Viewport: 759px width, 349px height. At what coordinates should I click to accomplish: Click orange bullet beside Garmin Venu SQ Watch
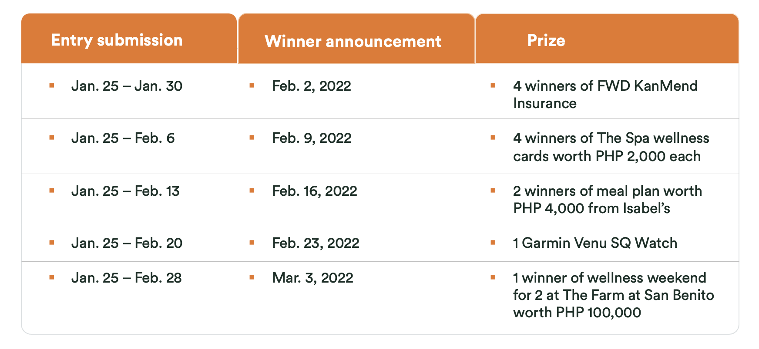point(493,243)
